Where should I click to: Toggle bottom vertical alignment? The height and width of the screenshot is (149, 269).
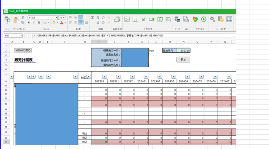pos(81,18)
